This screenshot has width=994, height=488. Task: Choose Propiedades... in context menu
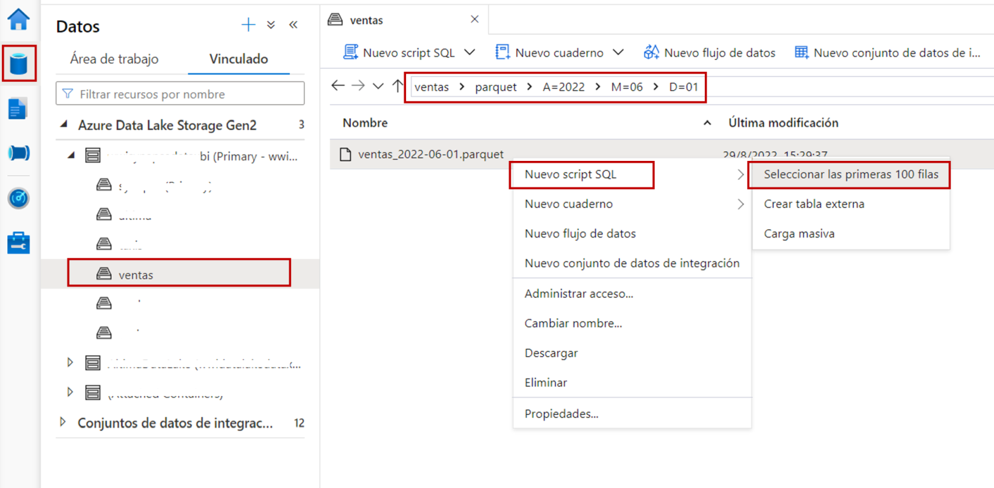pos(632,414)
